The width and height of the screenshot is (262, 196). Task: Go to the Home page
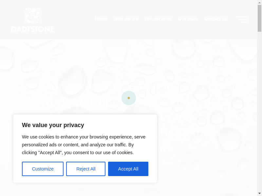(101, 19)
